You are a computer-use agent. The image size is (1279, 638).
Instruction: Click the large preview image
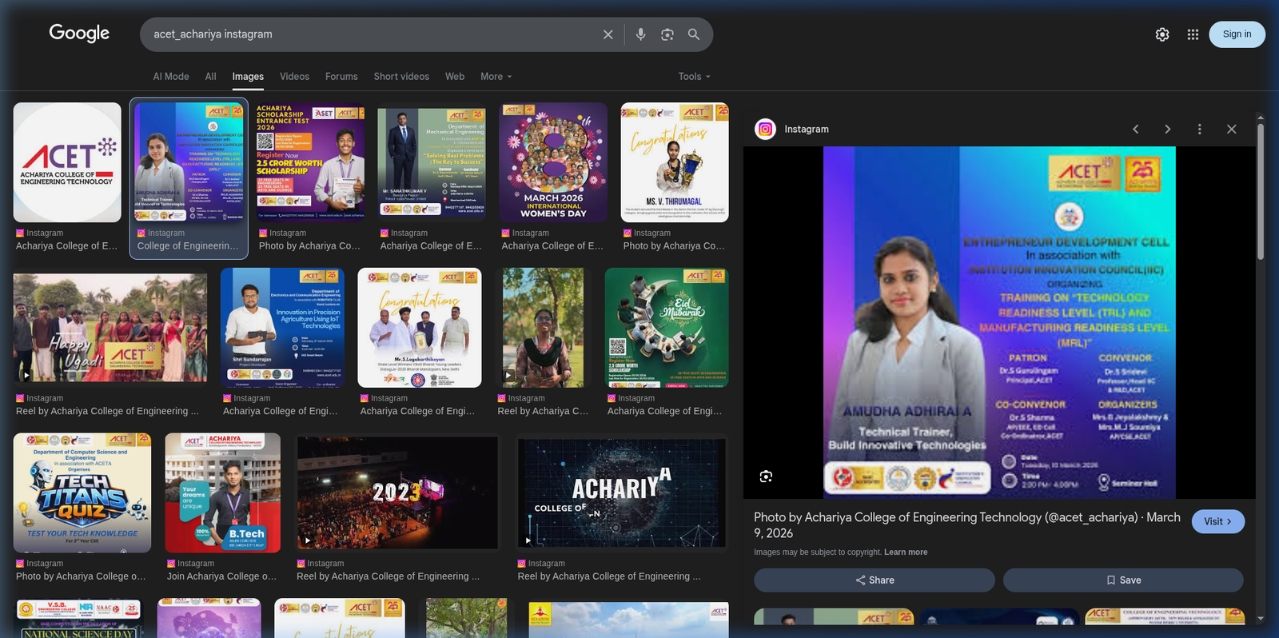tap(999, 322)
